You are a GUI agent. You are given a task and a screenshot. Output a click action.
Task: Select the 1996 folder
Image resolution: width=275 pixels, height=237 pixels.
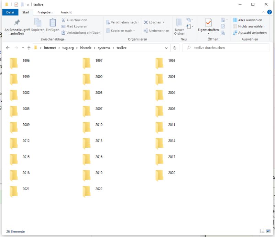(x=20, y=63)
